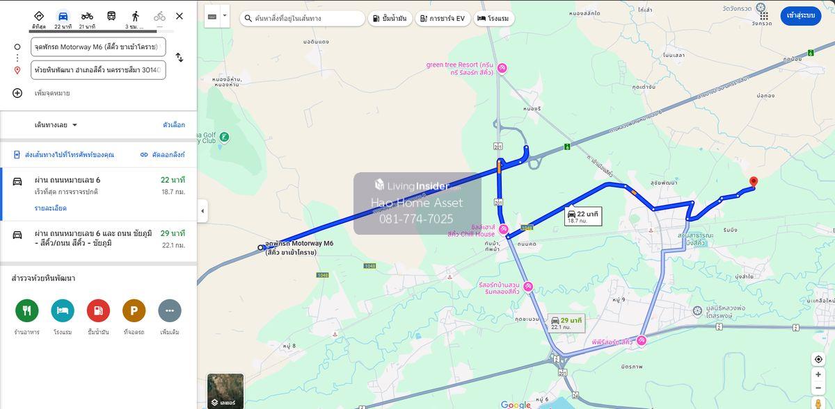Show your current location on the map
This screenshot has width=835, height=409.
pos(818,359)
